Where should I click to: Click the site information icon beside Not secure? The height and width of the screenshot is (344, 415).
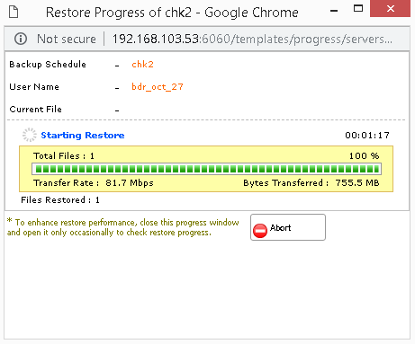point(21,39)
